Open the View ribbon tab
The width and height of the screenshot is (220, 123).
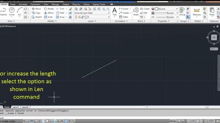(x=46, y=4)
